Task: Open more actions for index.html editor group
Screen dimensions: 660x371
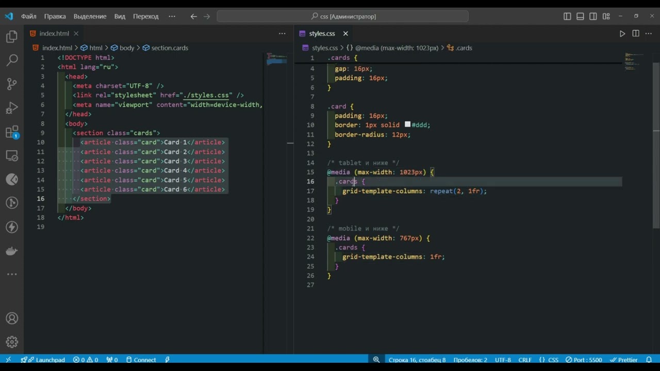Action: pos(282,33)
